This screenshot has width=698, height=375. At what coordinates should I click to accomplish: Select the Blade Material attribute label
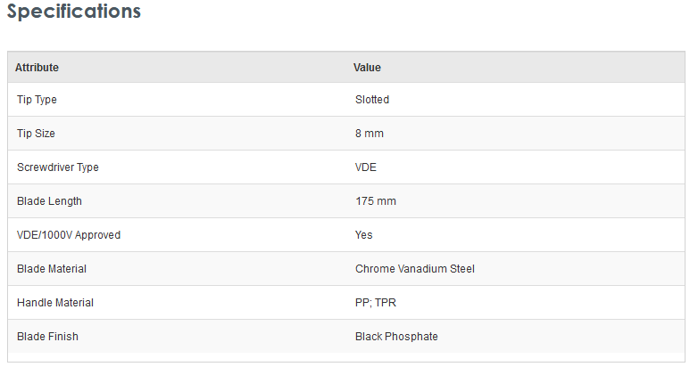(52, 269)
